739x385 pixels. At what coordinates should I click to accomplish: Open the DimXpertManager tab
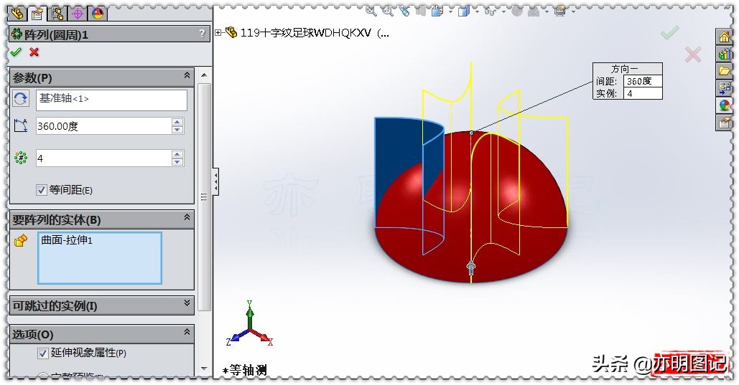tap(78, 14)
